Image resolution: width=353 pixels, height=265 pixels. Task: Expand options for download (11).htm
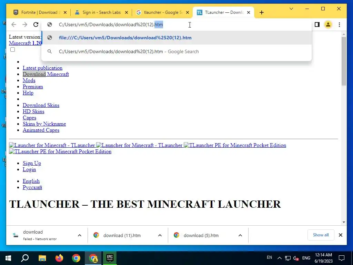pyautogui.click(x=160, y=235)
